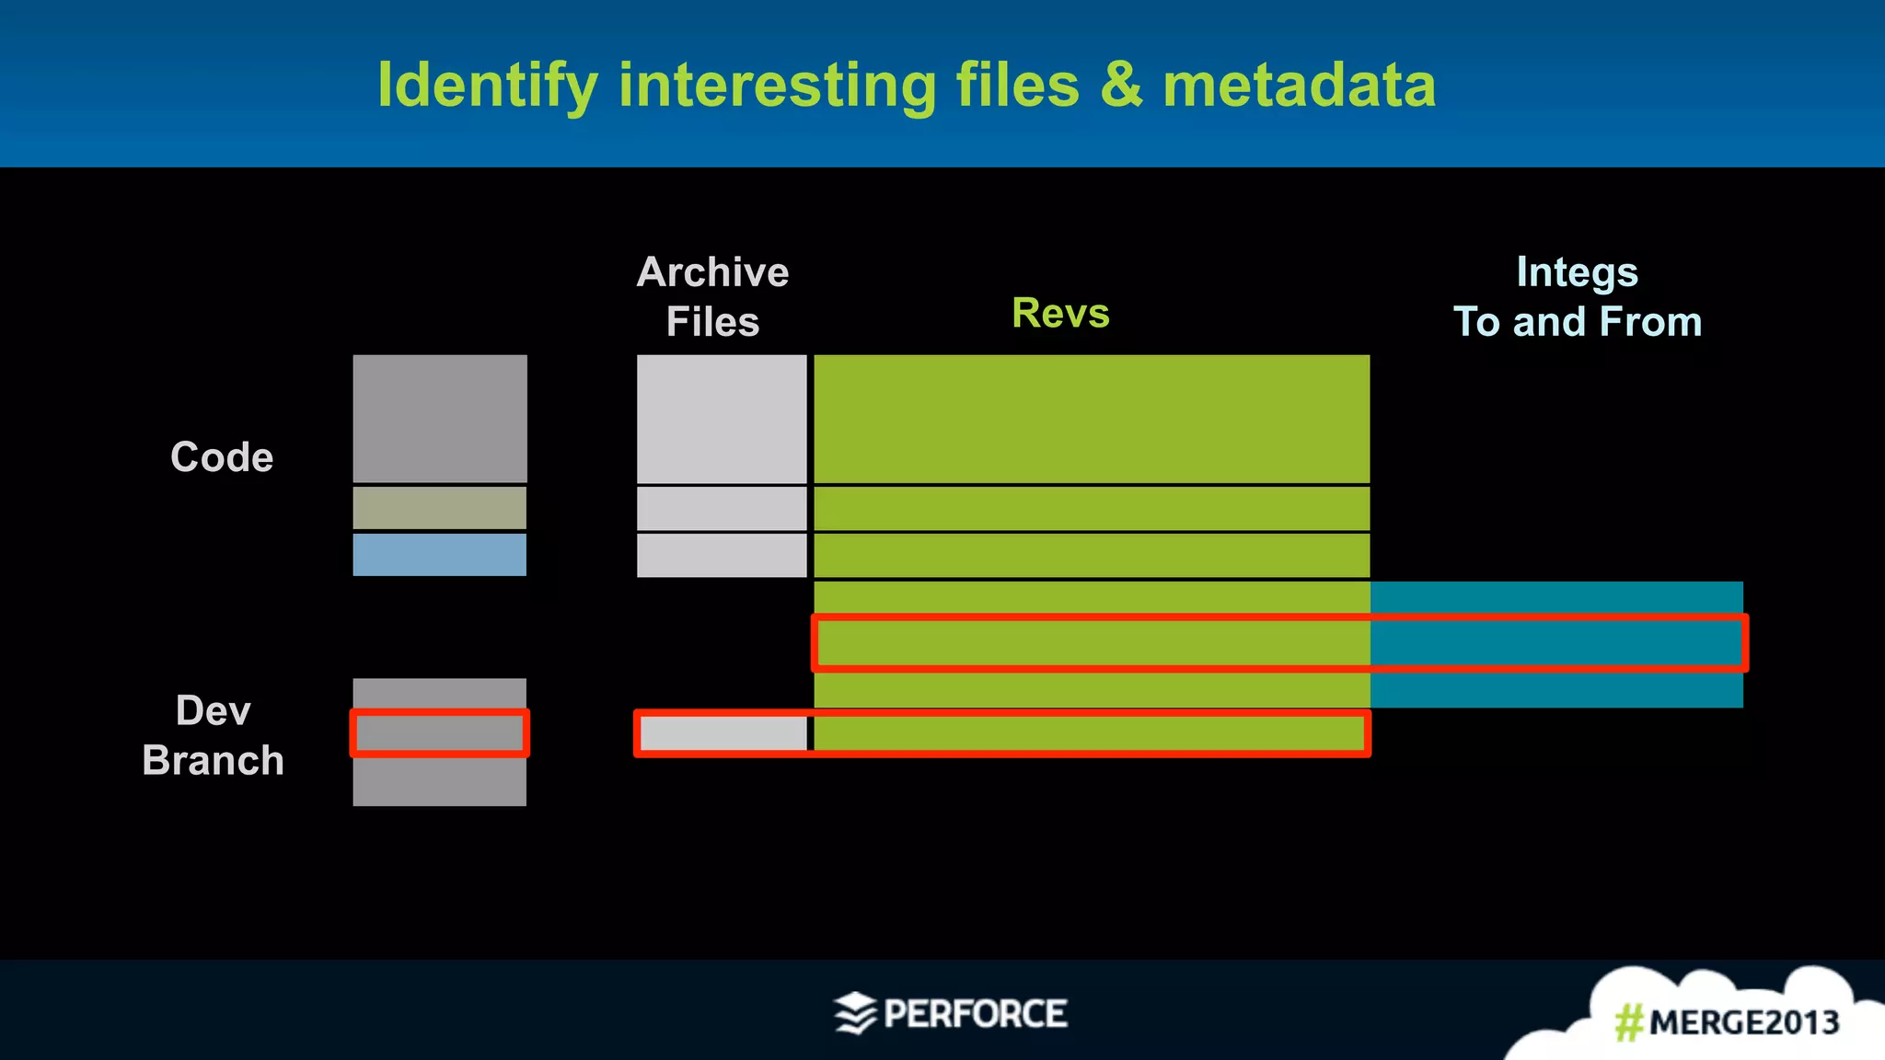Click the large green Revs block at top

point(1092,419)
